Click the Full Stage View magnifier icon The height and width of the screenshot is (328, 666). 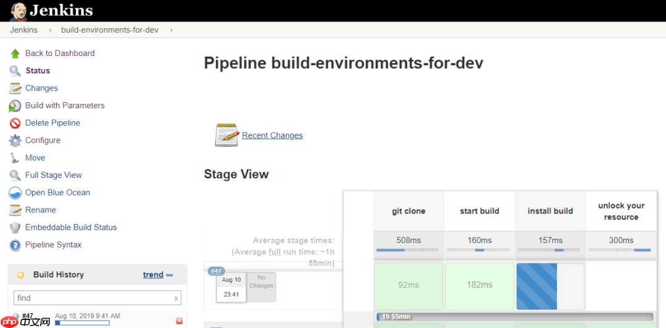click(x=15, y=175)
